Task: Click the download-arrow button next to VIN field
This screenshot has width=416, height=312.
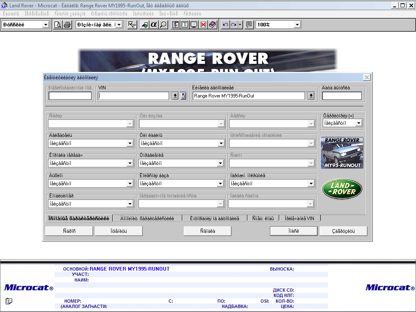Action: pyautogui.click(x=175, y=96)
